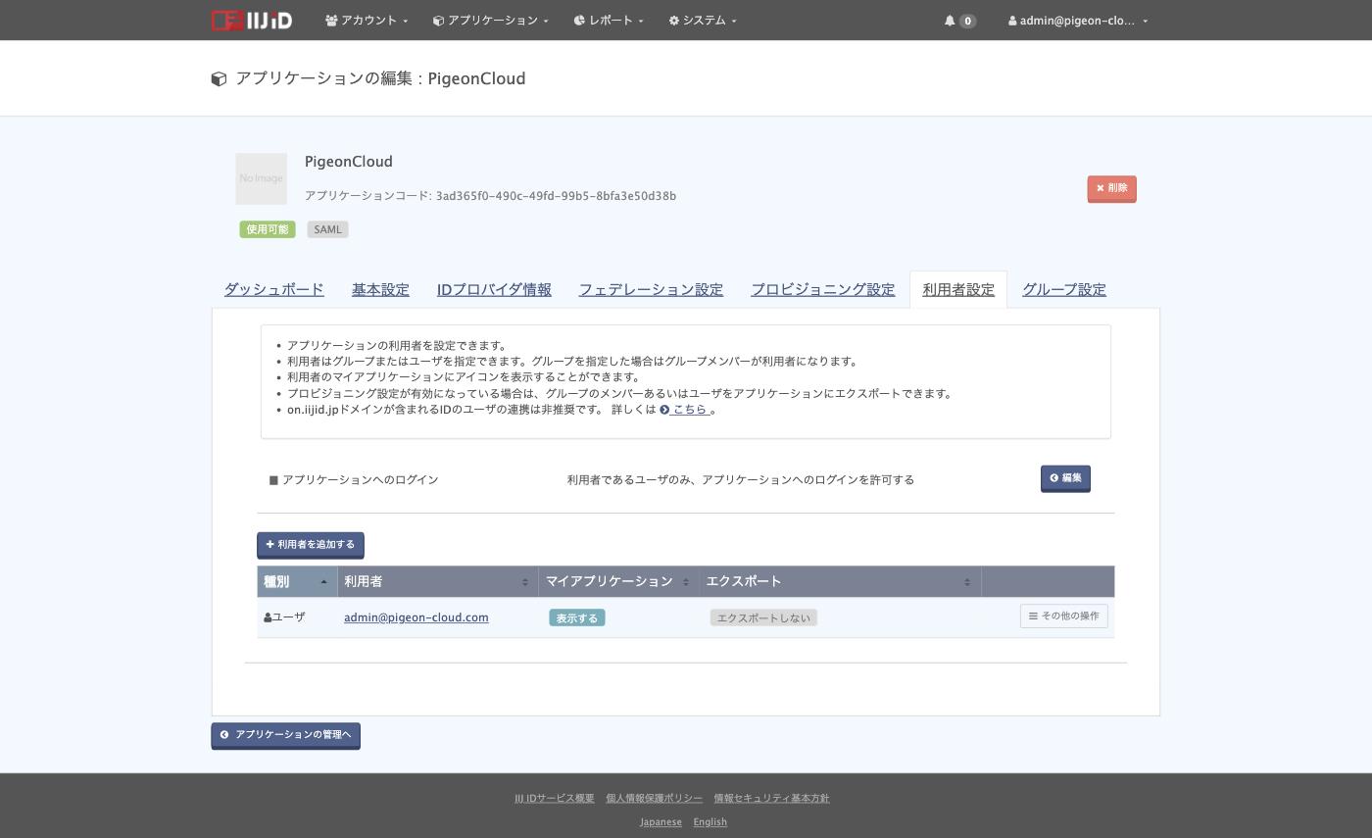Open the システム menu
Screen dimensions: 1372x838
(703, 20)
